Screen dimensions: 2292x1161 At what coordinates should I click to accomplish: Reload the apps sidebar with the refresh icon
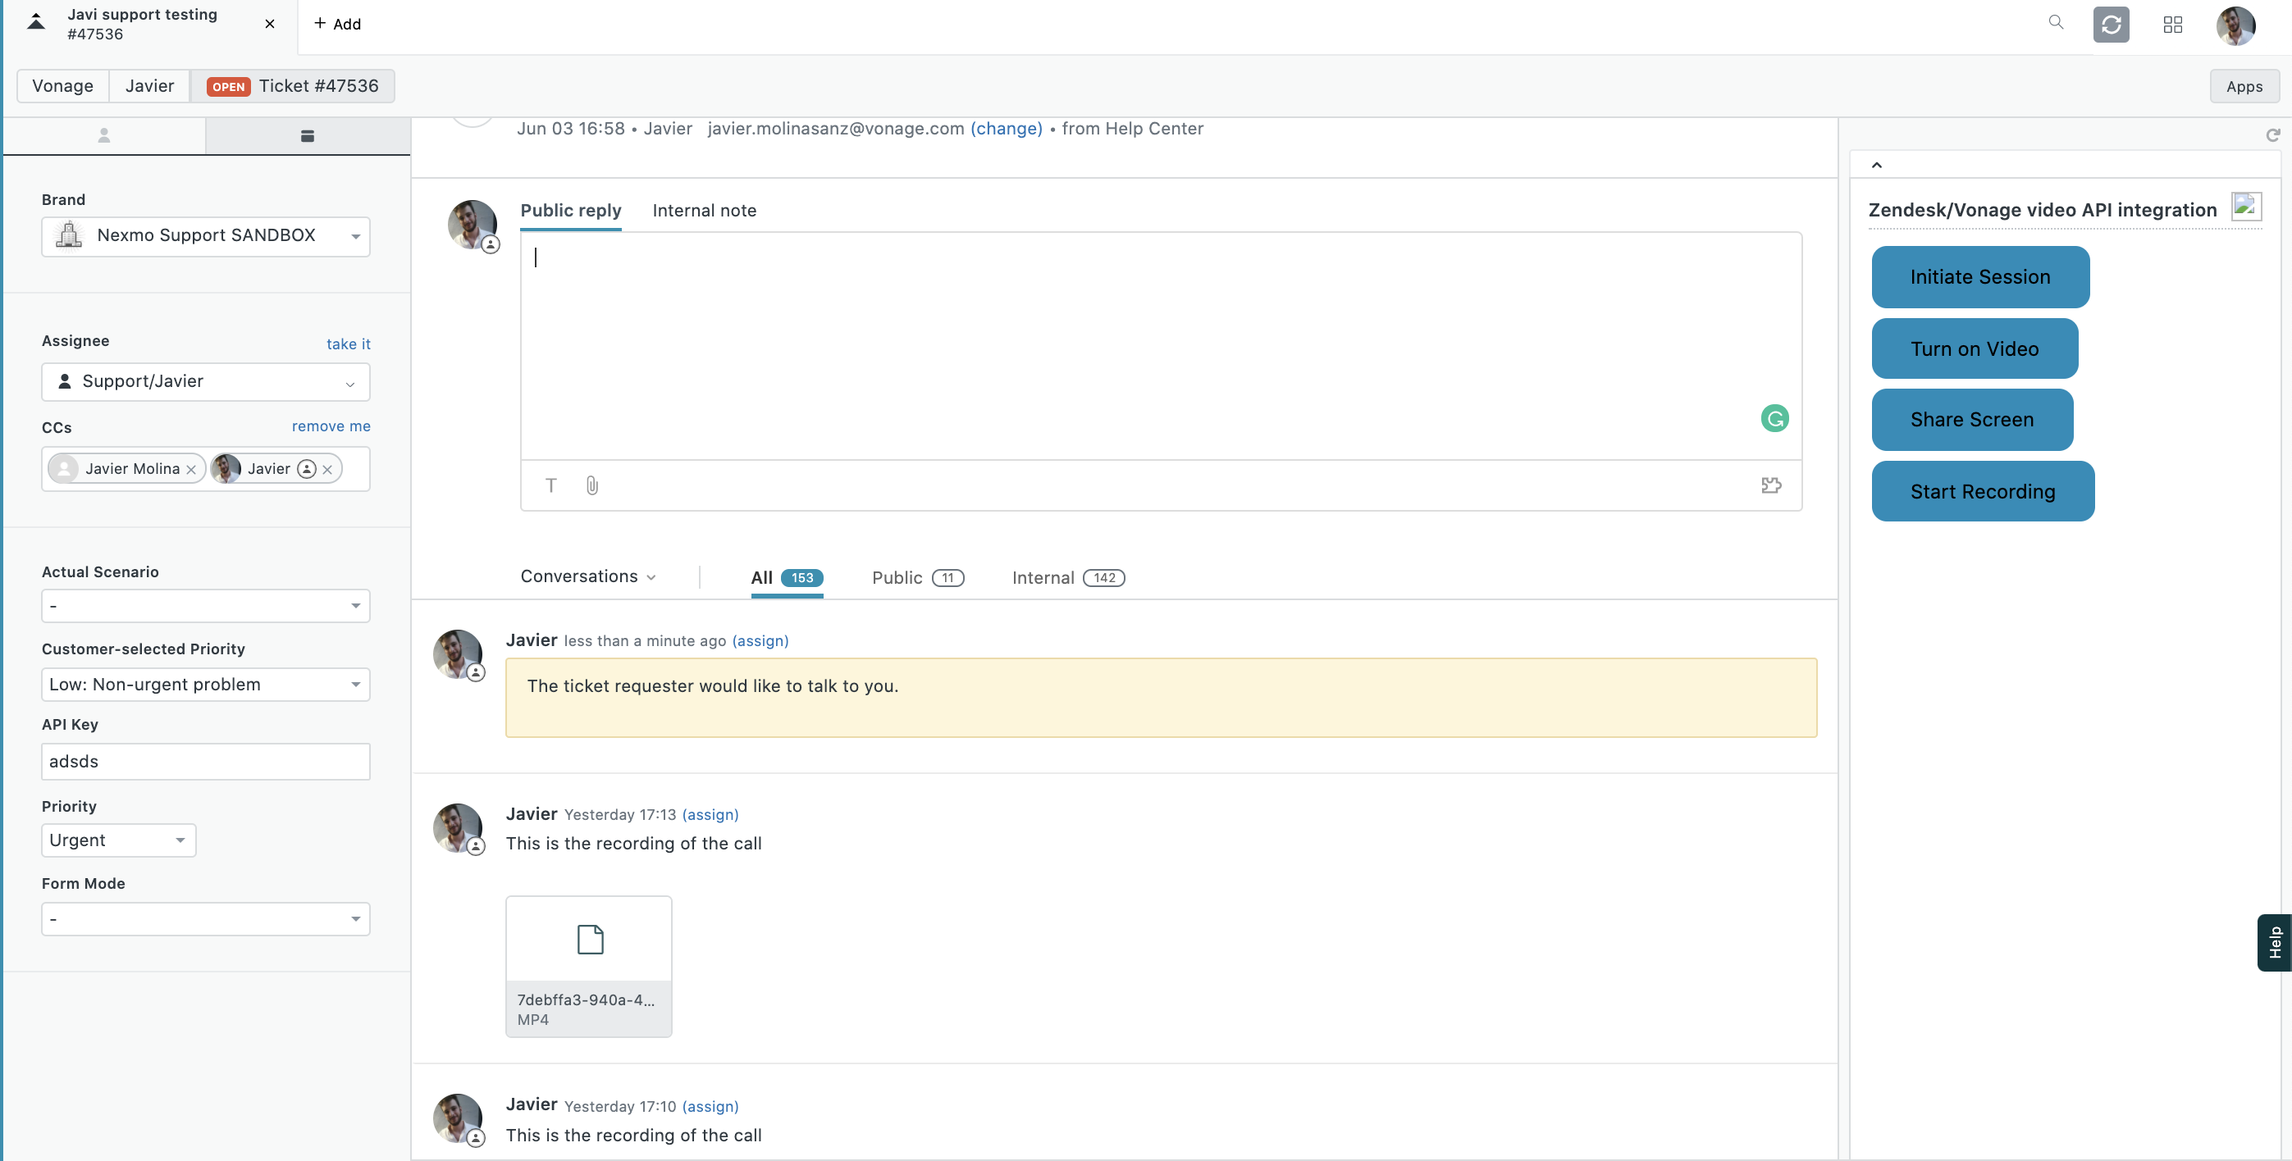click(2272, 135)
